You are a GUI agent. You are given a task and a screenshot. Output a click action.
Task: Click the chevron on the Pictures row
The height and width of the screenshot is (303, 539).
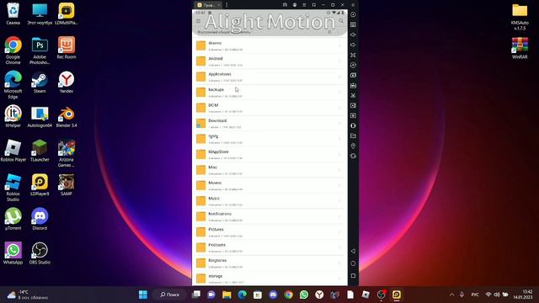(339, 232)
